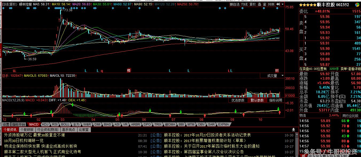The height and width of the screenshot is (157, 361).
Task: Open the 设置 indicator settings icon
Action: [x=6, y=124]
